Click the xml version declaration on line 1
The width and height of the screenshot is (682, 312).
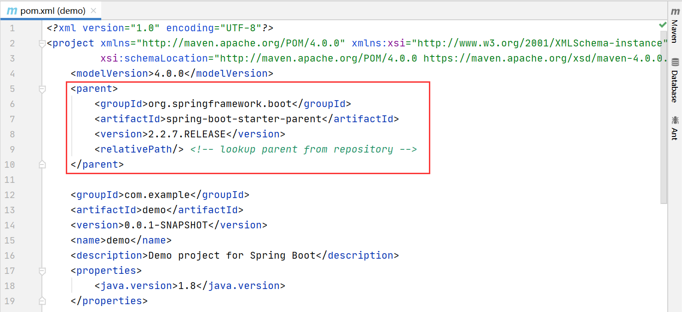(161, 28)
